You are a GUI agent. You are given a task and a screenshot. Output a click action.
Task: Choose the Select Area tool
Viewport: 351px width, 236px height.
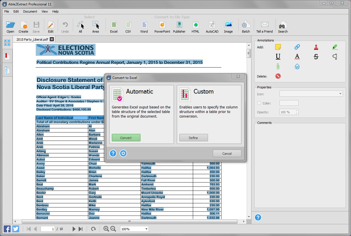click(x=96, y=25)
